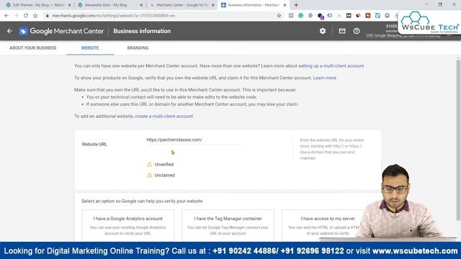Open the Branding tab
This screenshot has width=461, height=259.
point(138,48)
